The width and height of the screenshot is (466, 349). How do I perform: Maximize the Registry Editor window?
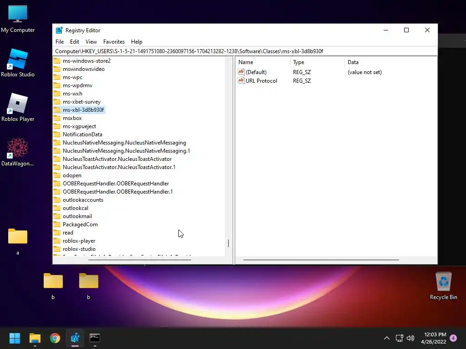pyautogui.click(x=406, y=30)
